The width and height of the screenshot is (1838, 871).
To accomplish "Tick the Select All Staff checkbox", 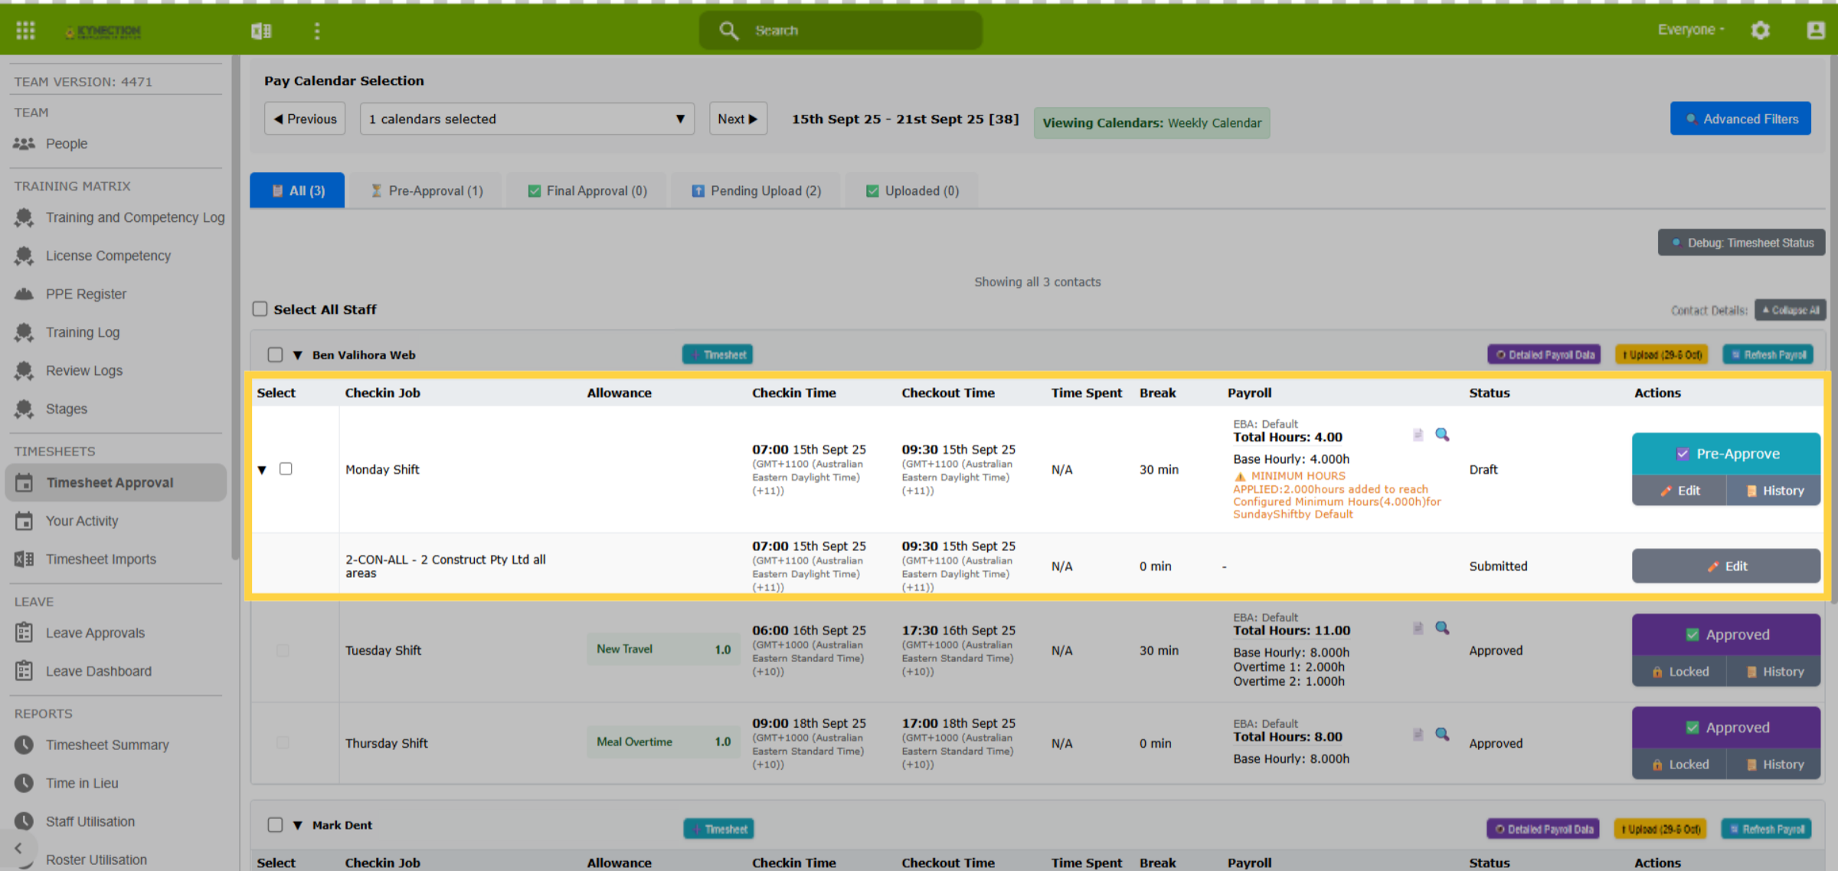I will [260, 308].
